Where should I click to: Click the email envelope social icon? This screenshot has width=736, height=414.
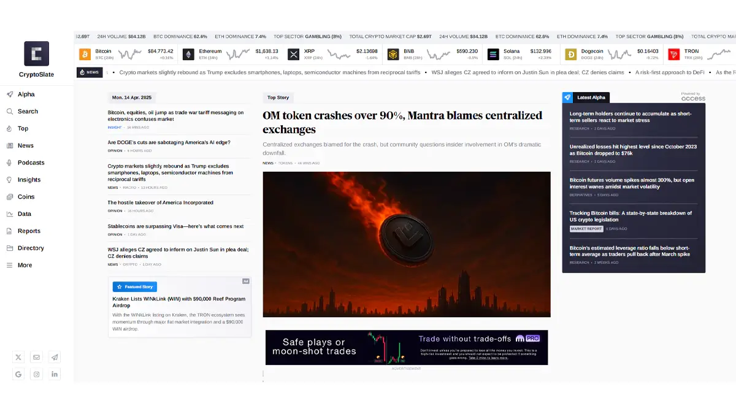(37, 357)
